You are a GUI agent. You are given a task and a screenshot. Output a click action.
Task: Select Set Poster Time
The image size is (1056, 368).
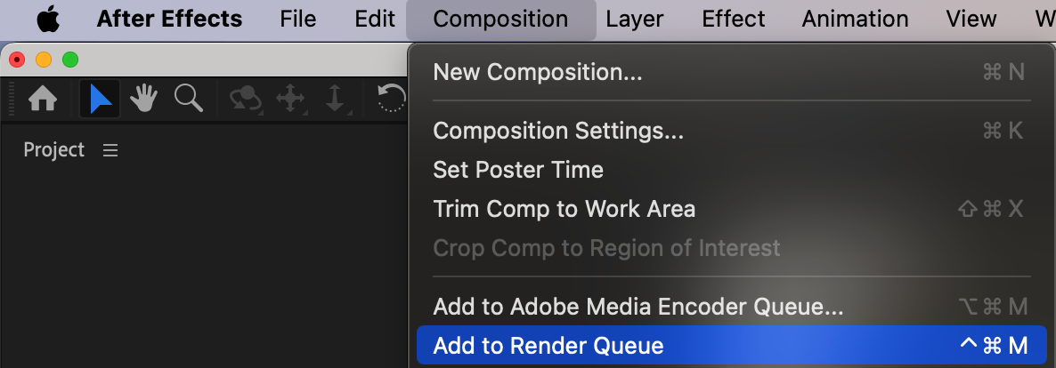pos(517,170)
